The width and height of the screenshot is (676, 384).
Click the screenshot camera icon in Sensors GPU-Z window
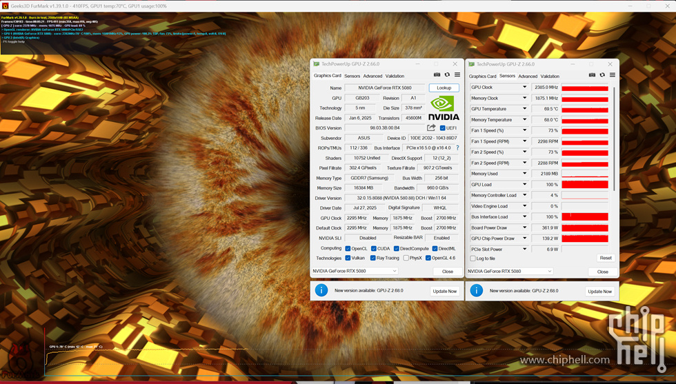[592, 75]
